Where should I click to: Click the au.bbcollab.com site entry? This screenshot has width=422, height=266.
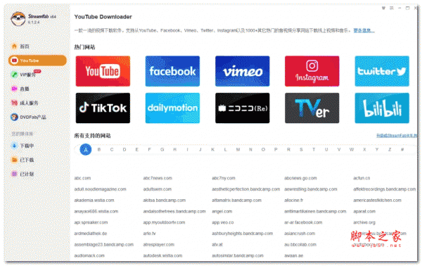(300, 244)
